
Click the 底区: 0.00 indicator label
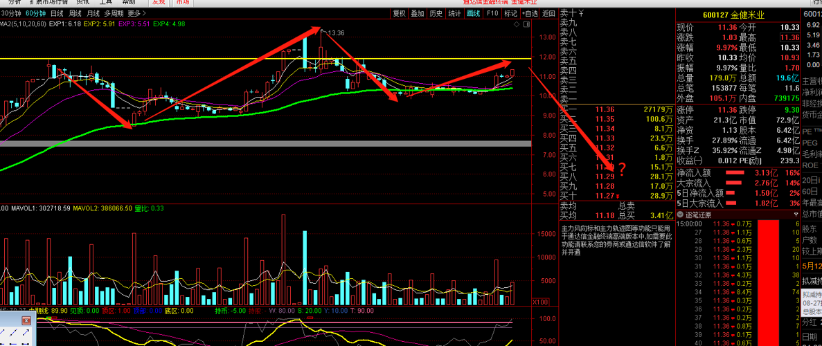click(x=179, y=311)
